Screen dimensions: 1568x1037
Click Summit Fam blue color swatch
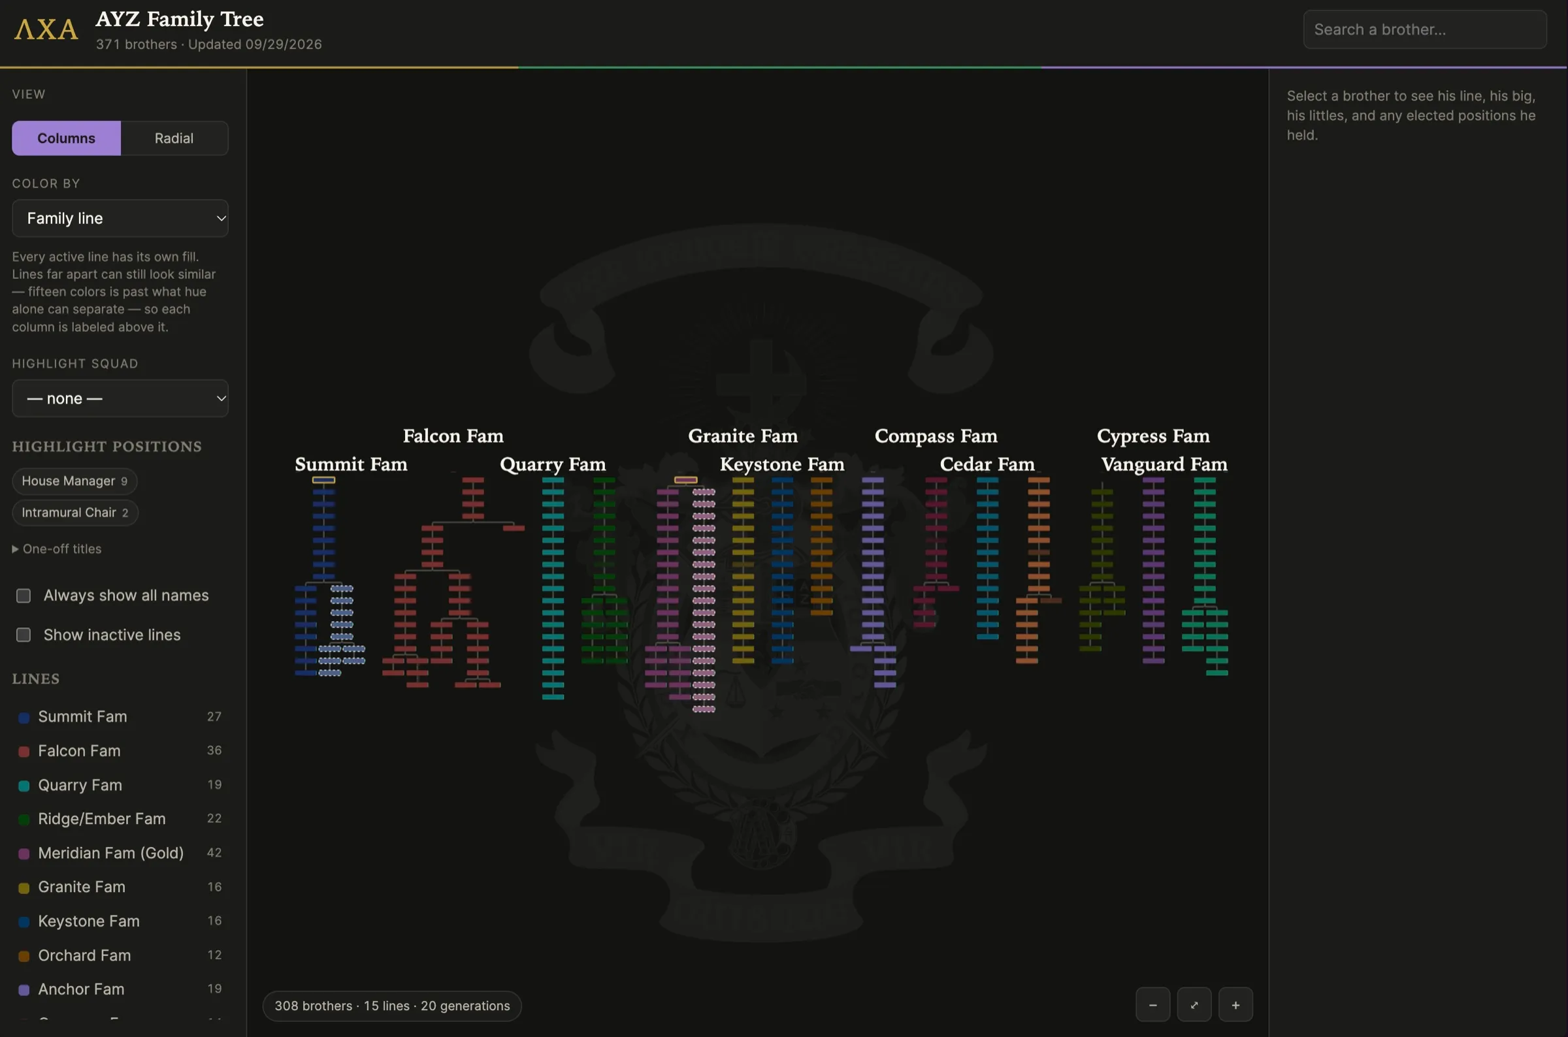point(24,718)
